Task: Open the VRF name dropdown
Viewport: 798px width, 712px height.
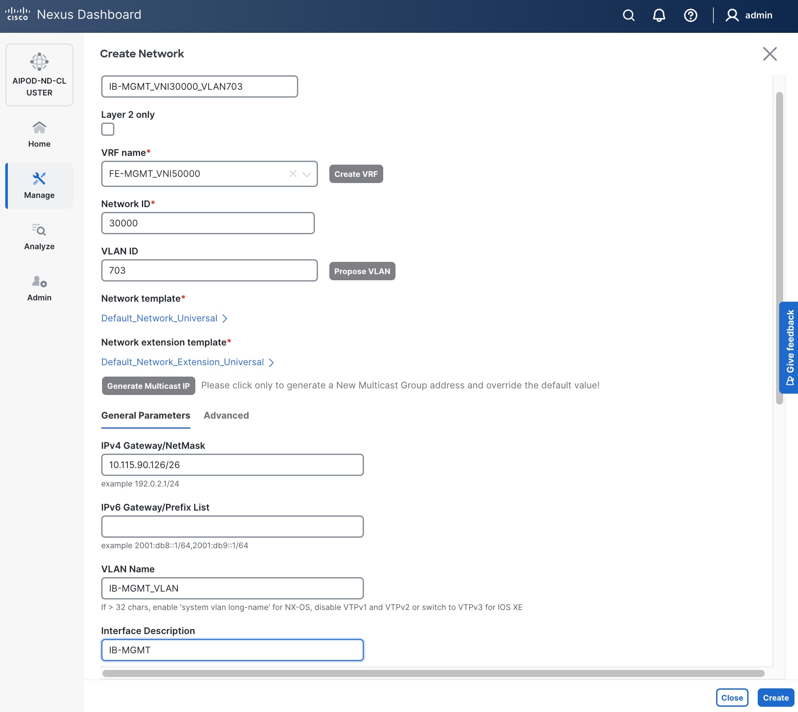Action: point(307,174)
